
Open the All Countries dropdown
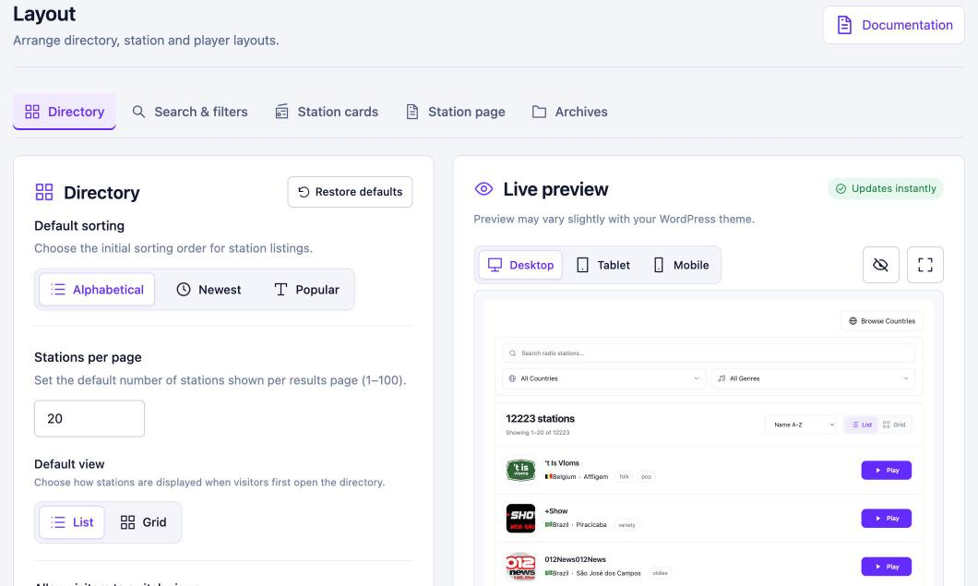point(603,378)
